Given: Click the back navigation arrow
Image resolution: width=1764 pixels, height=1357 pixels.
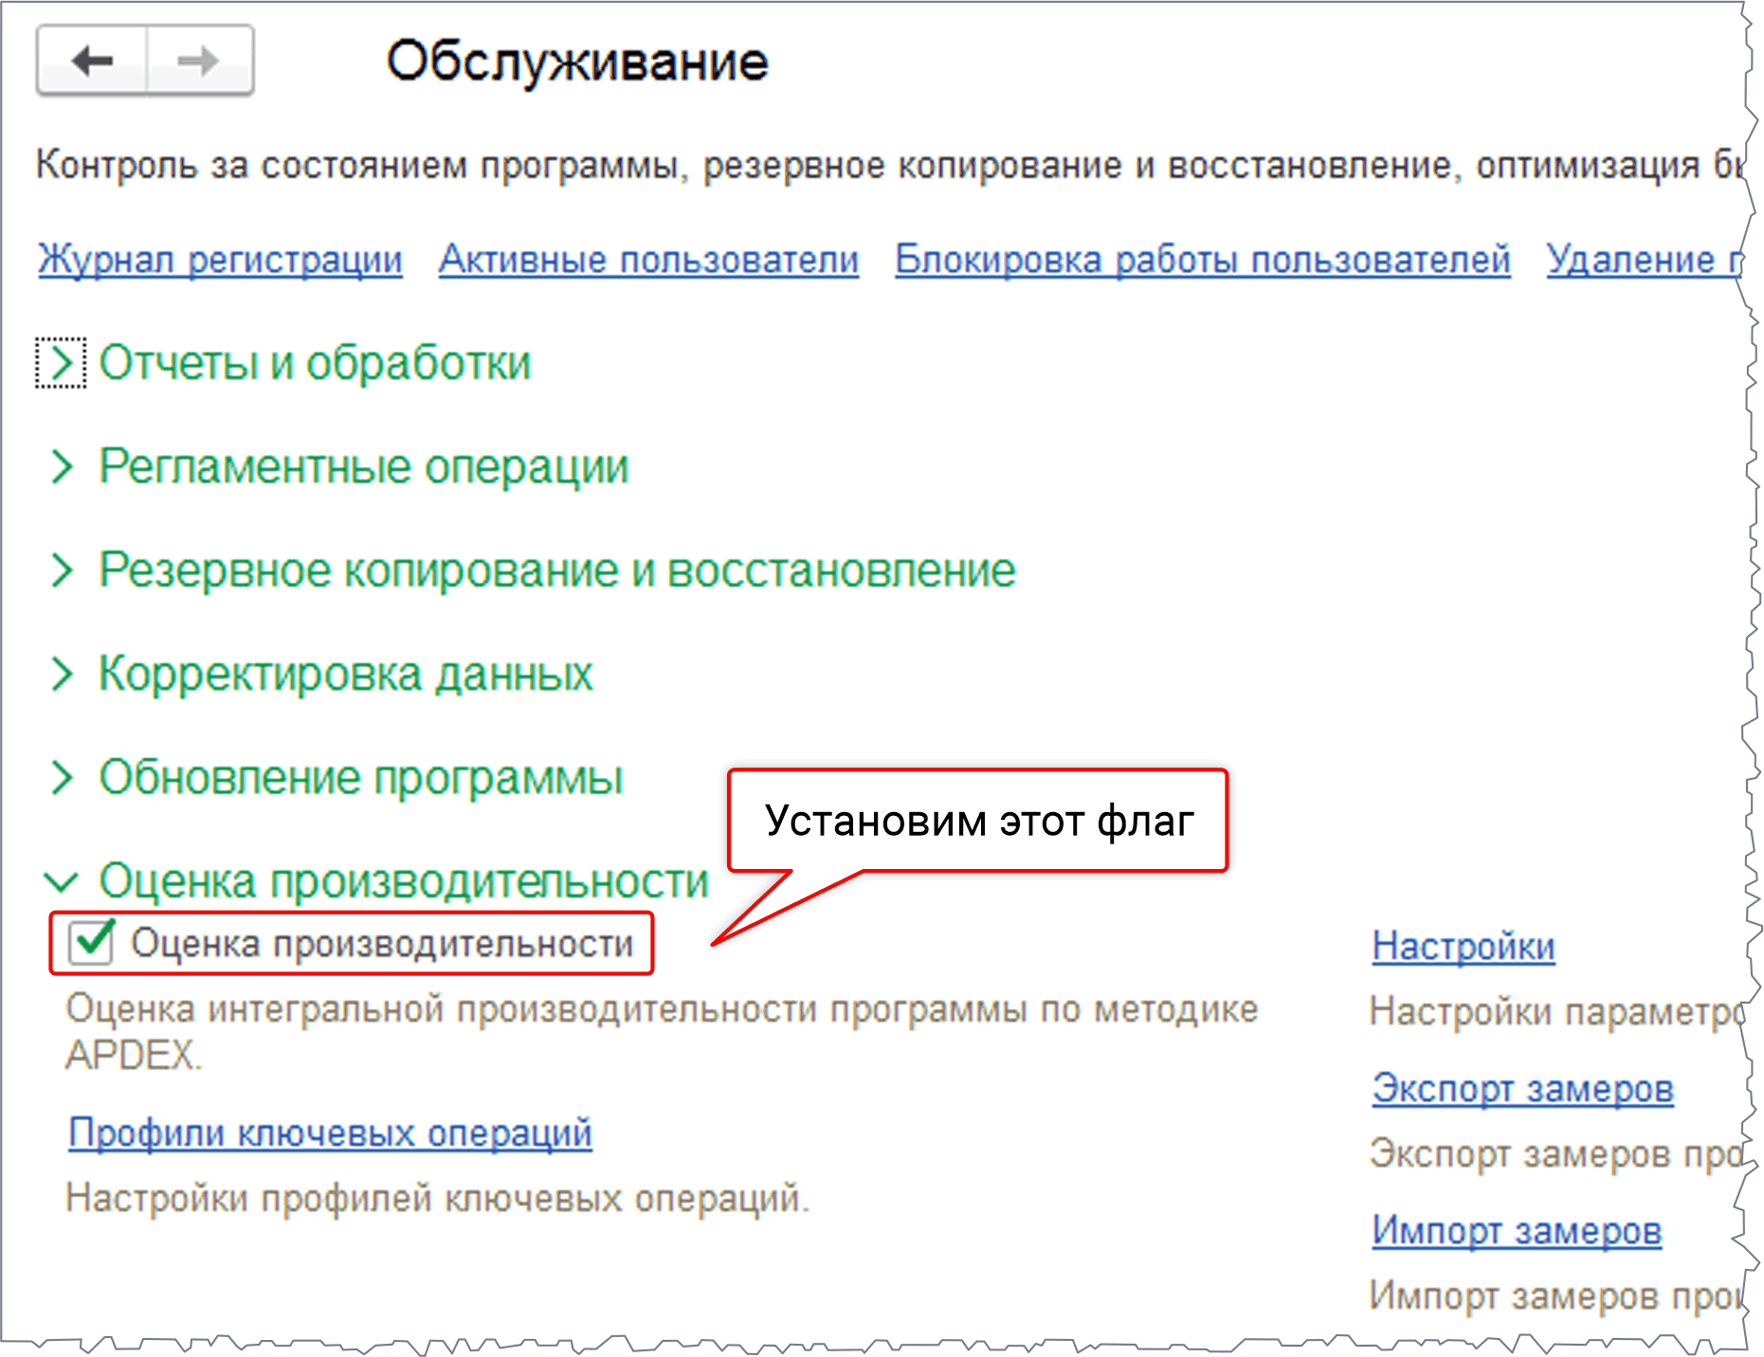Looking at the screenshot, I should [92, 62].
